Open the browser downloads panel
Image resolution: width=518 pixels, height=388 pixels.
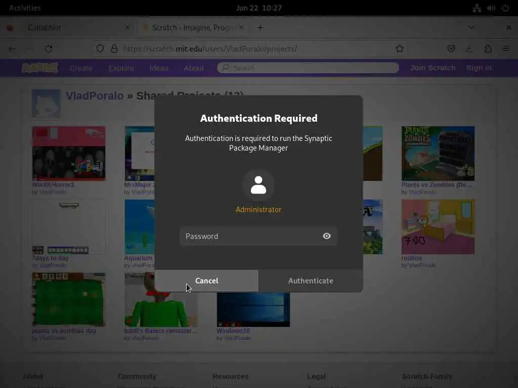469,49
